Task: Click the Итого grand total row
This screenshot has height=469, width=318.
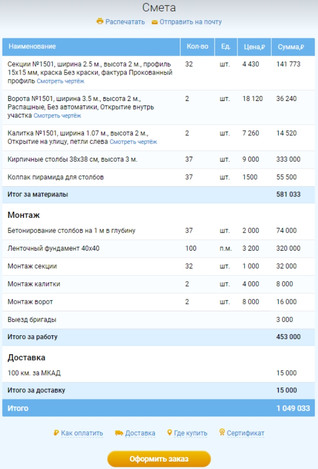Action: tap(158, 408)
